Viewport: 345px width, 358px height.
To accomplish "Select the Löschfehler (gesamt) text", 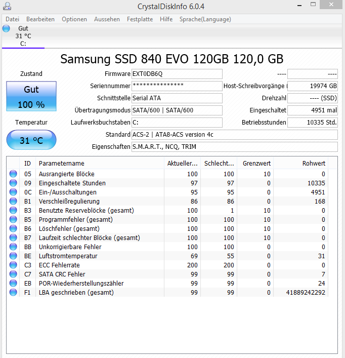I will tap(69, 229).
